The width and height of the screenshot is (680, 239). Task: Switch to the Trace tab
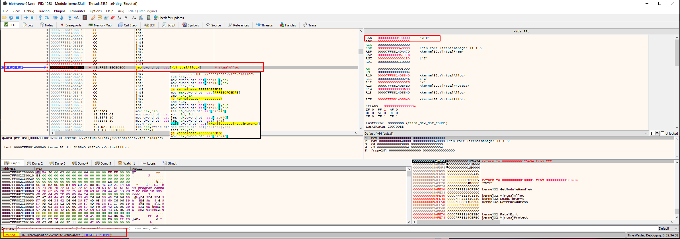click(310, 25)
